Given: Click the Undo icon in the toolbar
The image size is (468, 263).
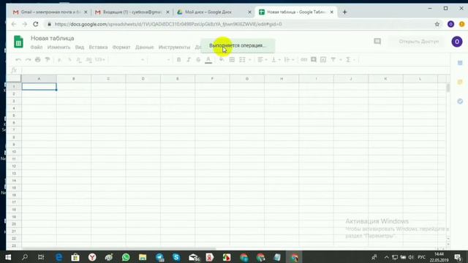Looking at the screenshot, I should pos(18,60).
